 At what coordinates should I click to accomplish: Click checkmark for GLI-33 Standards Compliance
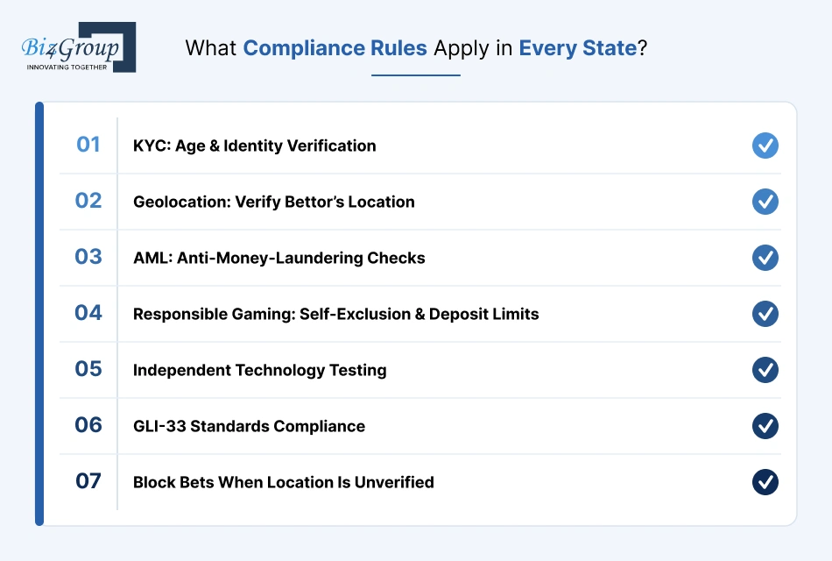pyautogui.click(x=765, y=426)
